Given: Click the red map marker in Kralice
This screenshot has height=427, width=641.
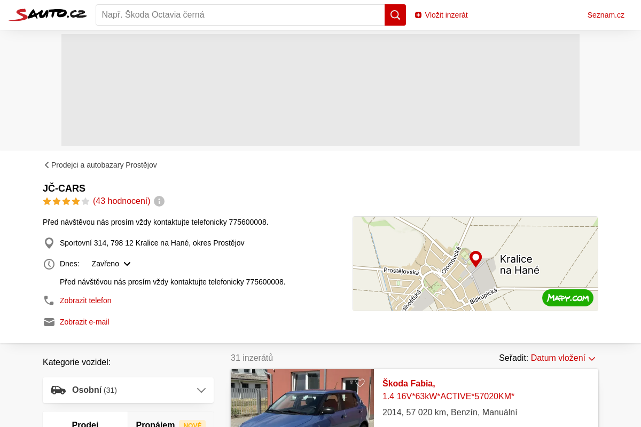Looking at the screenshot, I should (475, 259).
